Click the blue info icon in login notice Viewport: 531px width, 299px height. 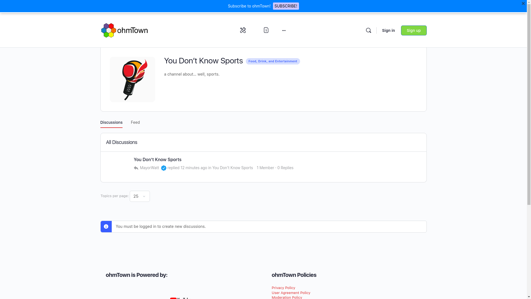pos(106,226)
